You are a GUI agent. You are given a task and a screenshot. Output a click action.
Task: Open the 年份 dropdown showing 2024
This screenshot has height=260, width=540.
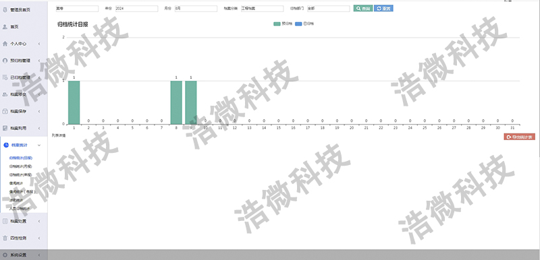[x=136, y=9]
